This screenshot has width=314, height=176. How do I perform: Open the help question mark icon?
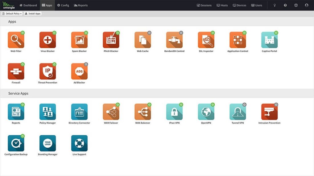tap(285, 5)
